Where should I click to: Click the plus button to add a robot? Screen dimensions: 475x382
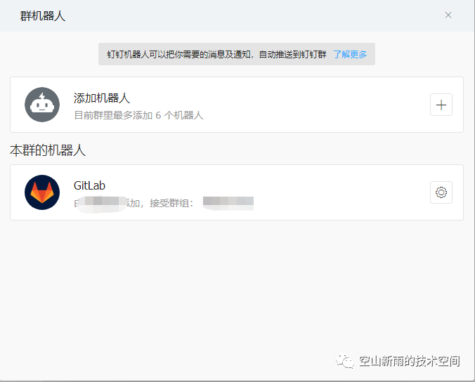pos(441,105)
